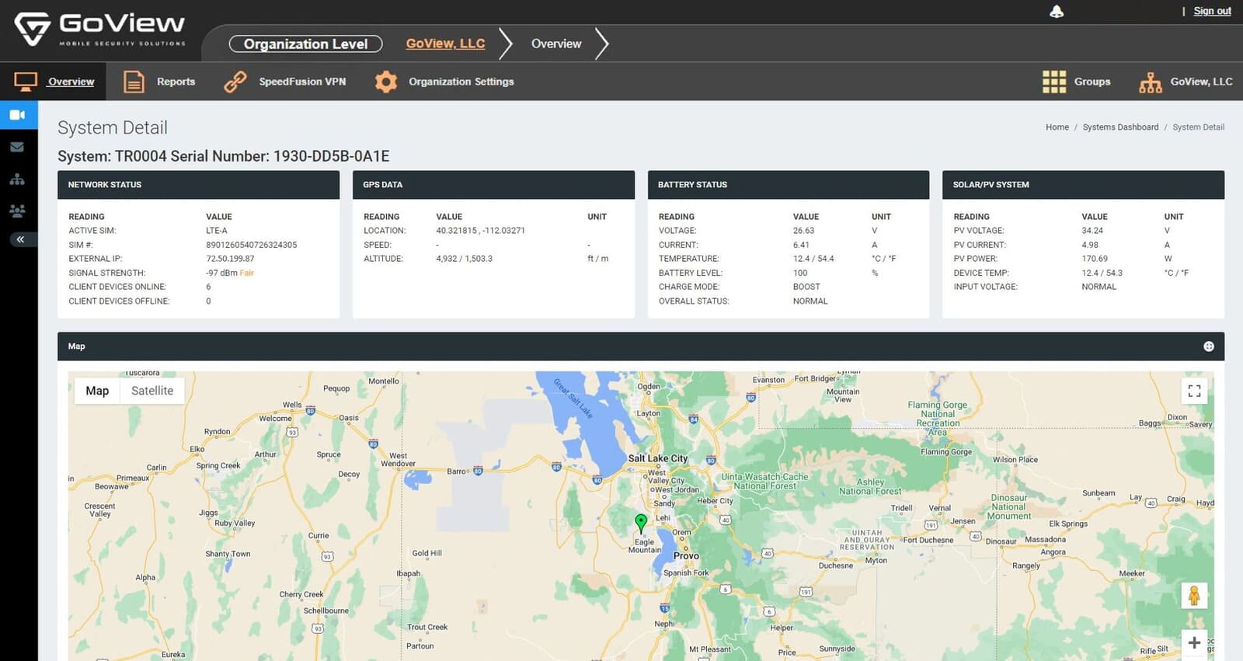Click the green location marker
The width and height of the screenshot is (1243, 661).
coord(641,522)
